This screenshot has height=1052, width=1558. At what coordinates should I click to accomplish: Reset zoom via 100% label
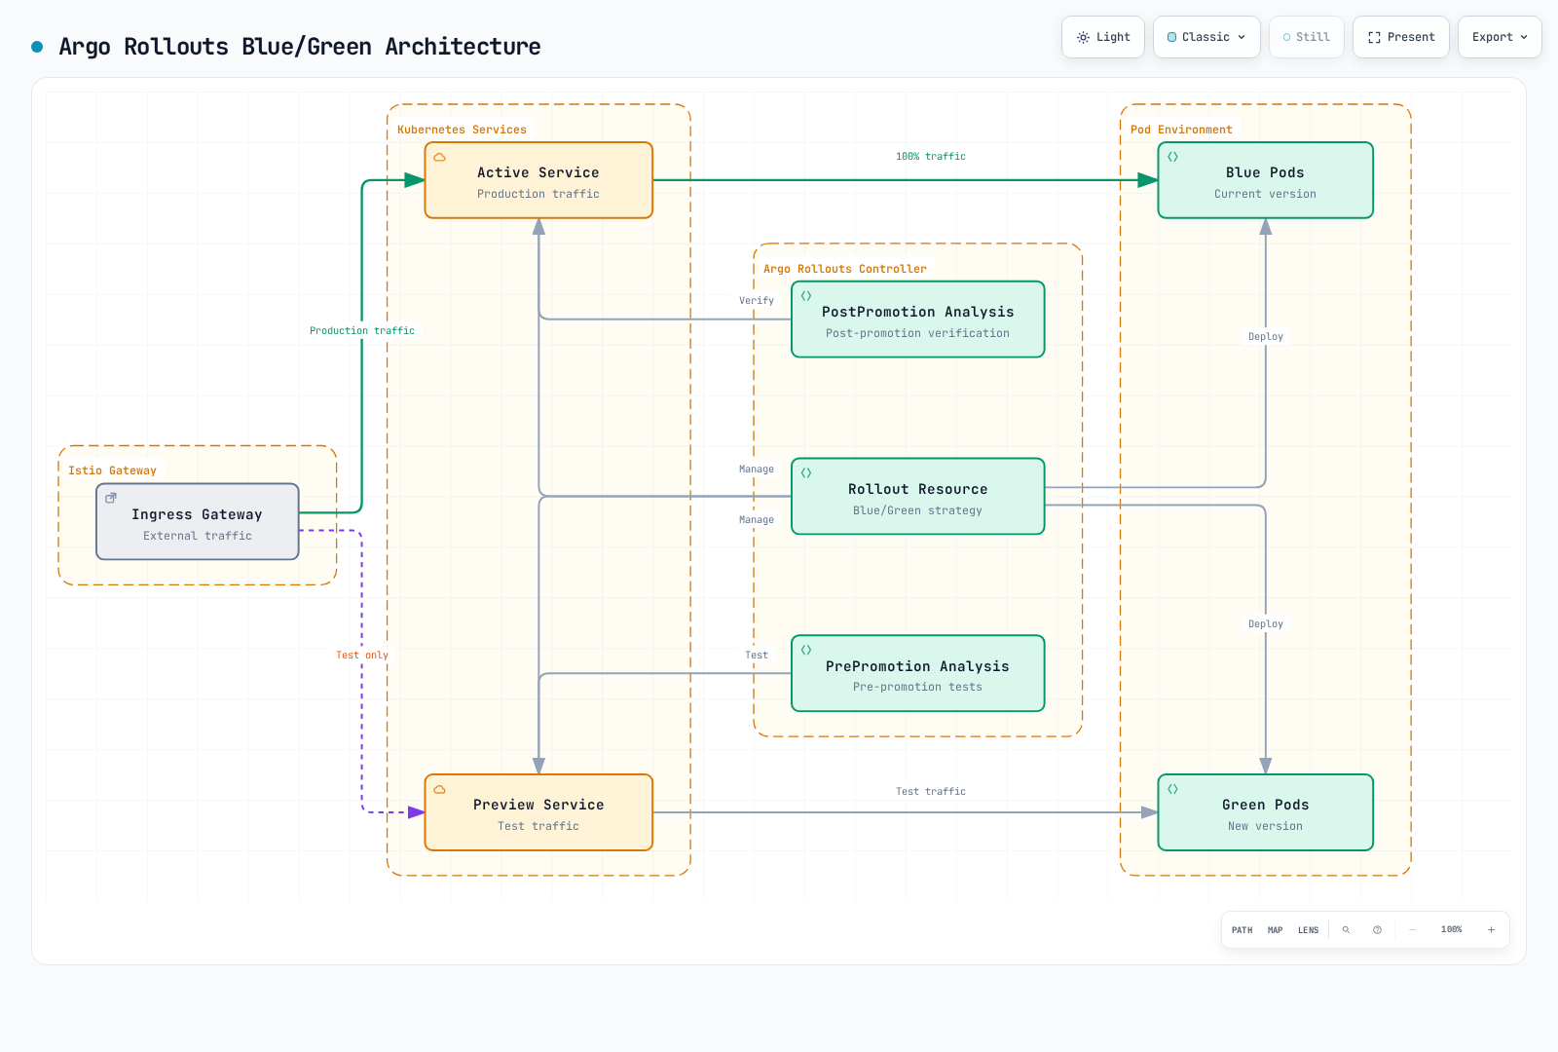click(1452, 930)
